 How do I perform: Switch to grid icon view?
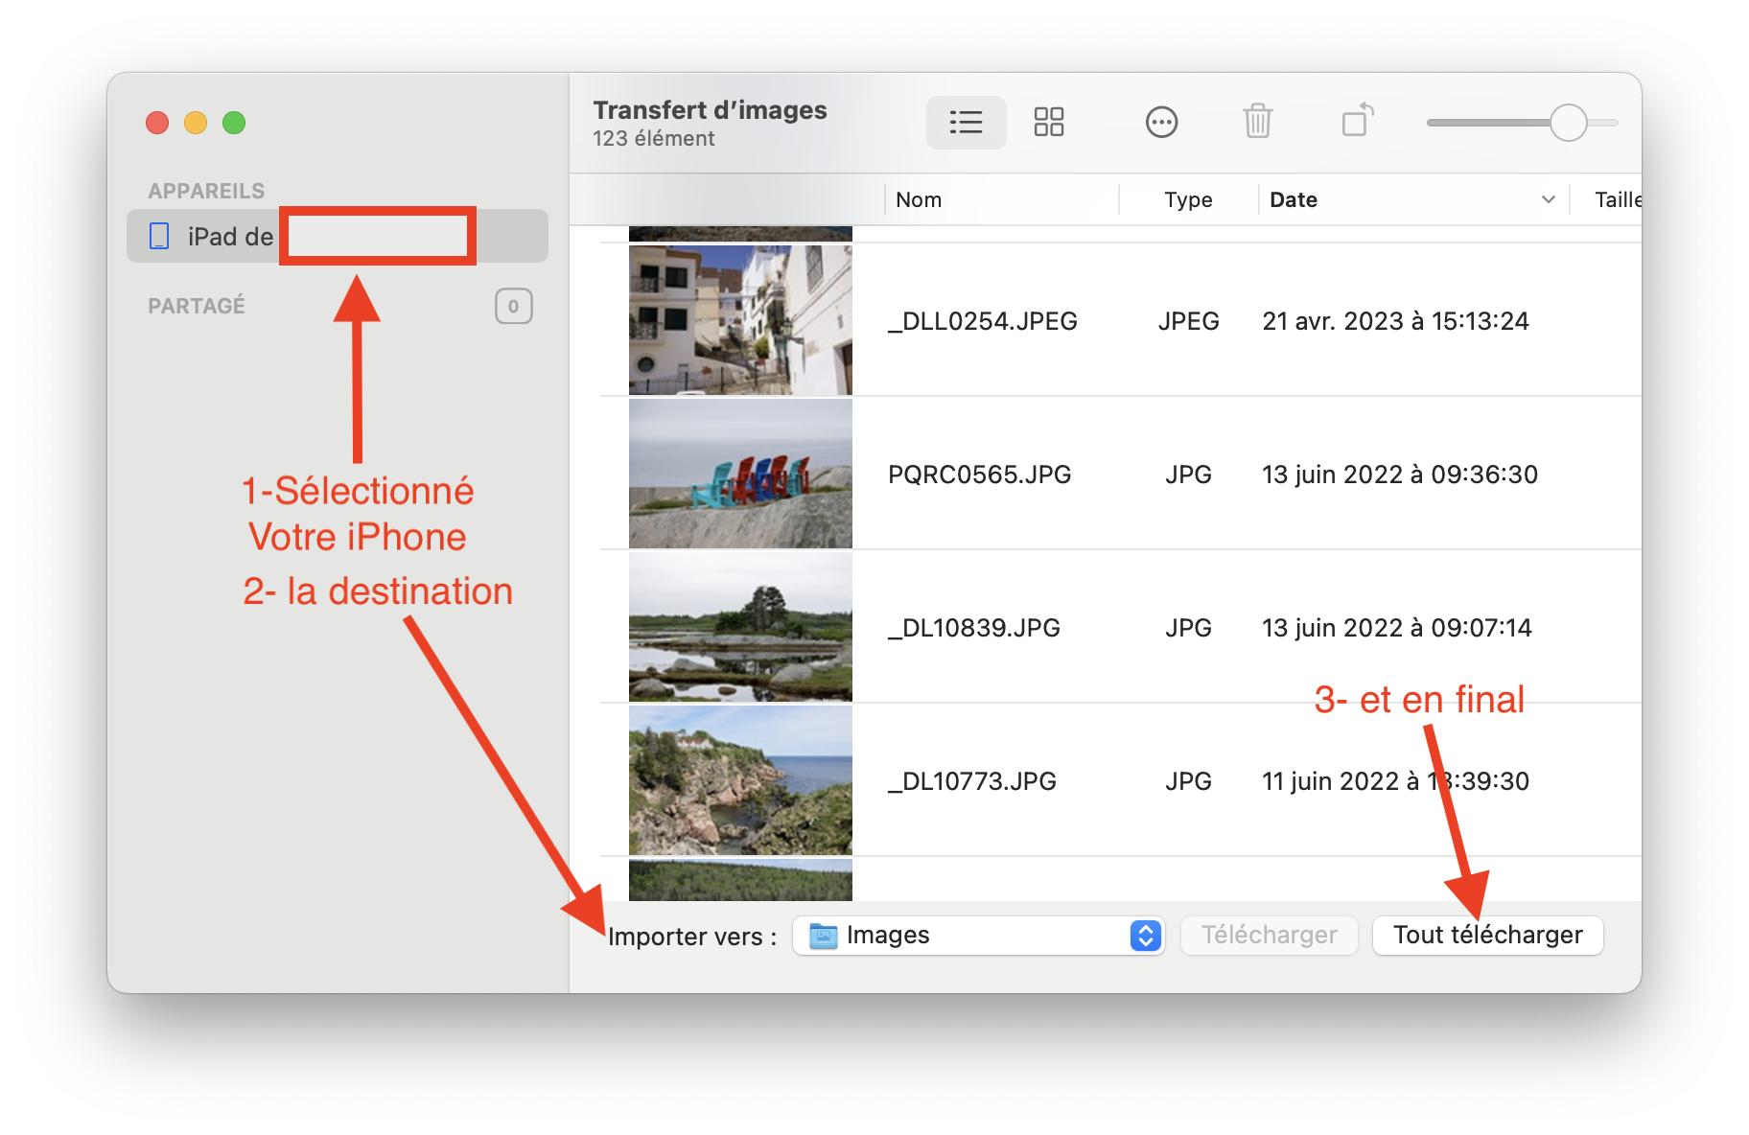(x=1048, y=123)
